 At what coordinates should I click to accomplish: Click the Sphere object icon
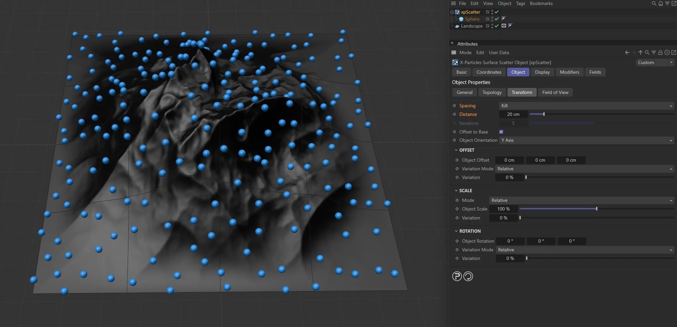point(462,19)
